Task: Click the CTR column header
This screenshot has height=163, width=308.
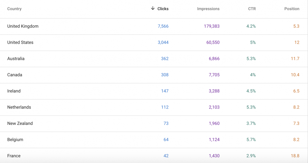Action: coord(252,9)
